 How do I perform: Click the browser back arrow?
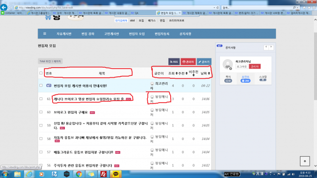pyautogui.click(x=3, y=7)
